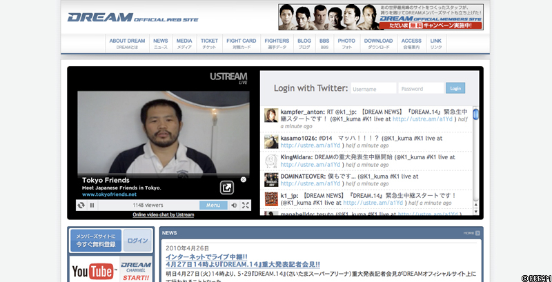Open Online video chat by Ustream link
Image resolution: width=552 pixels, height=282 pixels.
(164, 214)
